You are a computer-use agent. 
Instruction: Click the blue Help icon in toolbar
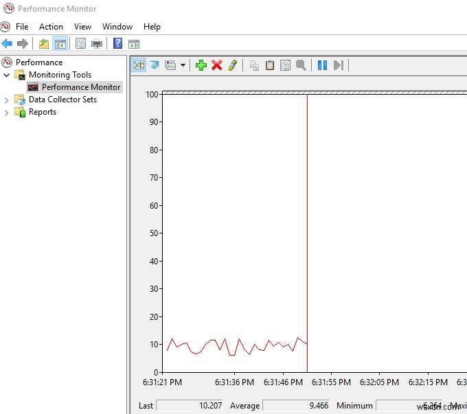pos(118,44)
